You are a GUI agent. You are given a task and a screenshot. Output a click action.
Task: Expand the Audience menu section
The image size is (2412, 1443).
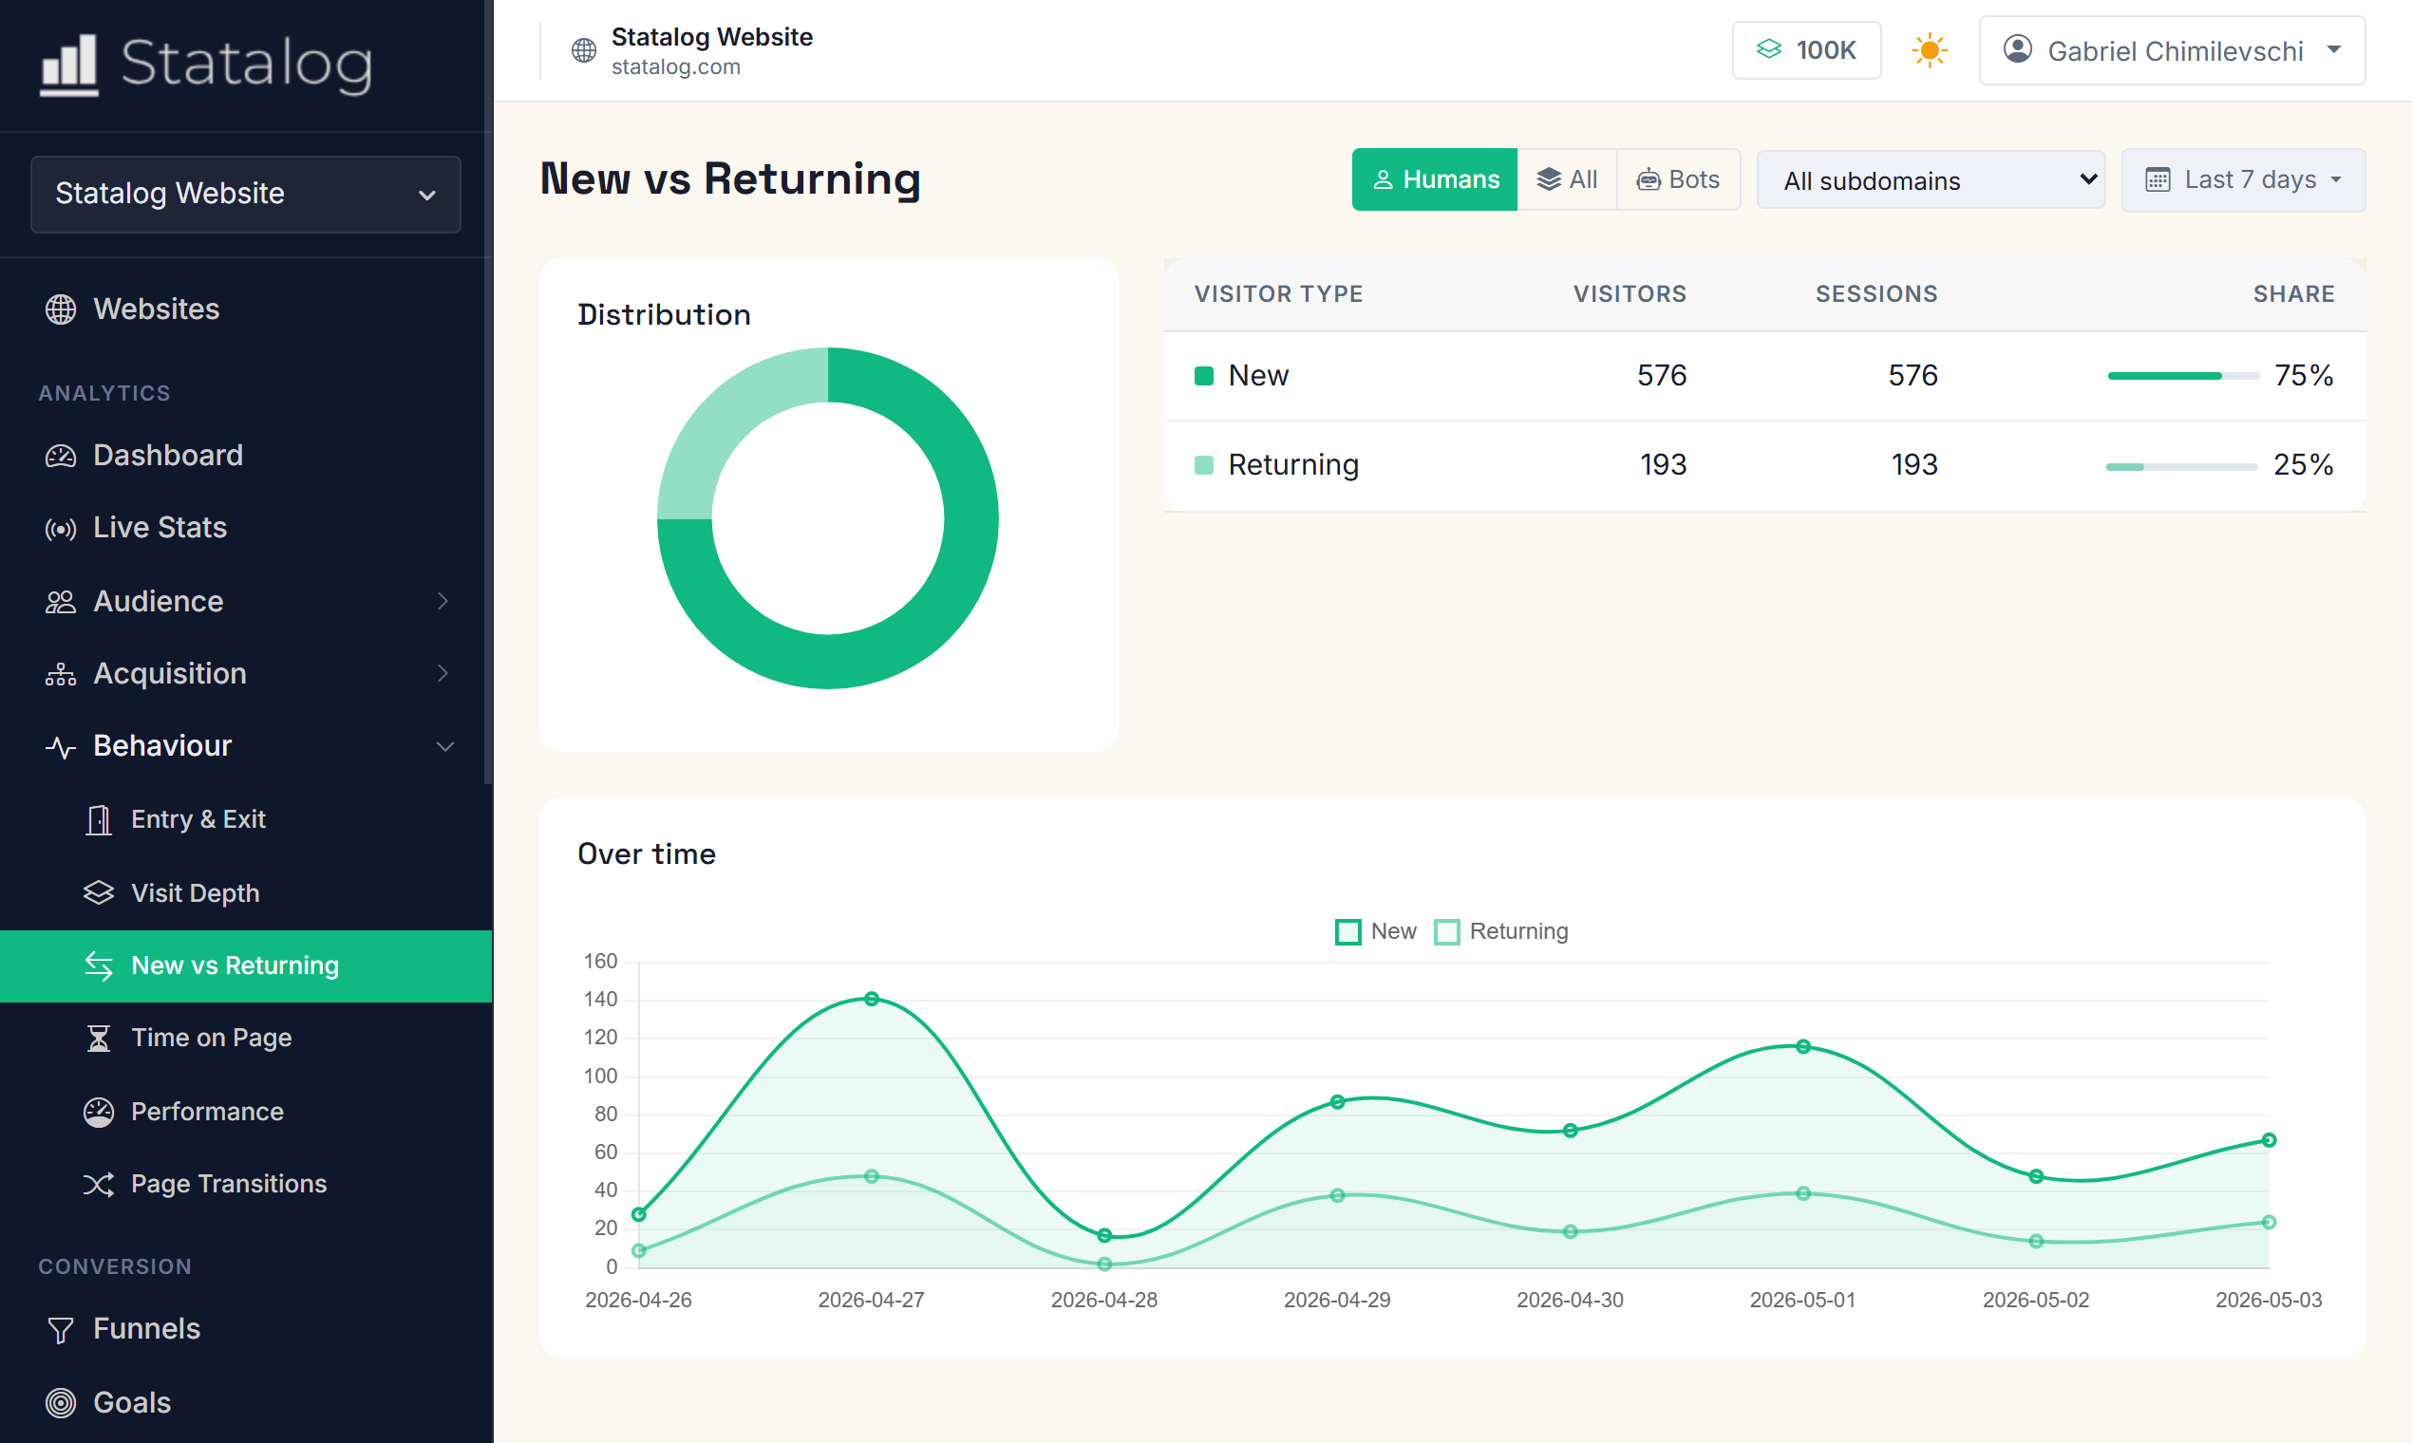coord(246,602)
